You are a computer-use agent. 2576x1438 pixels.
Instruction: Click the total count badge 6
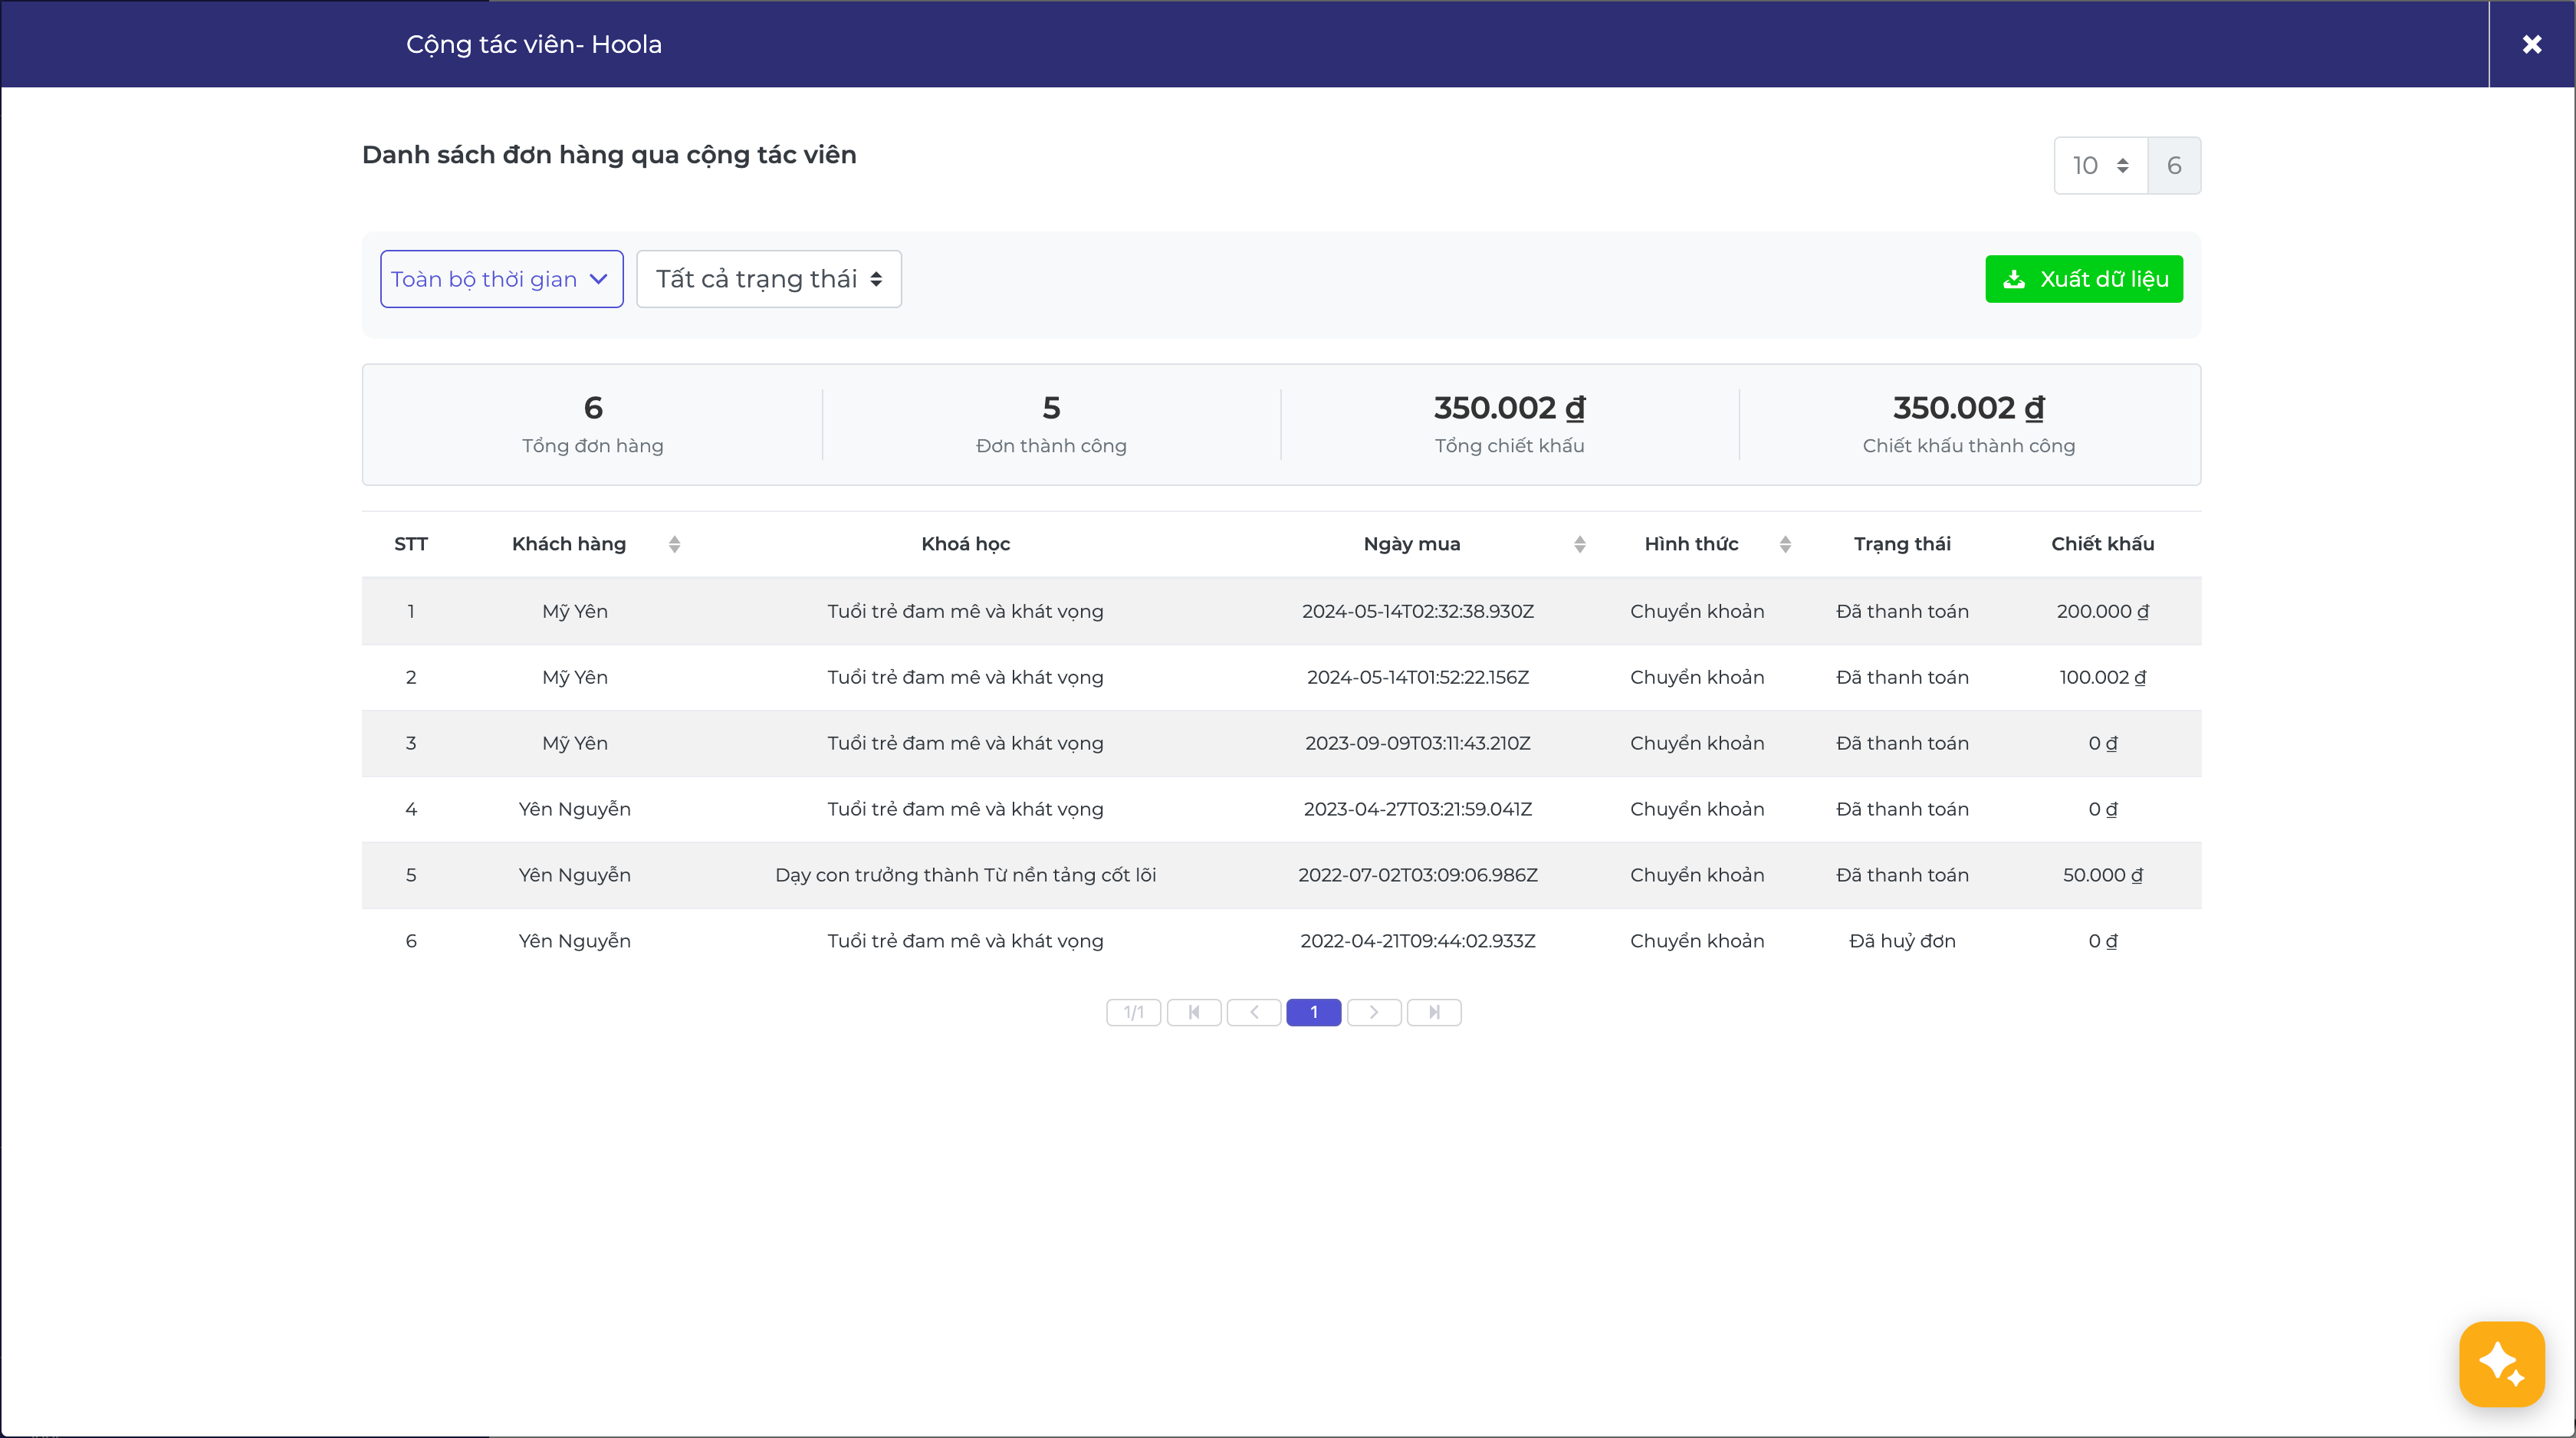[x=2174, y=165]
